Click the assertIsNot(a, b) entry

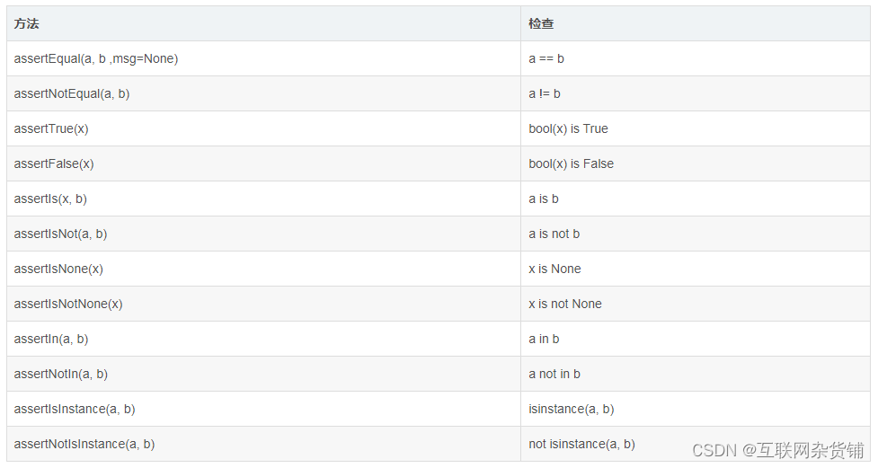coord(60,234)
